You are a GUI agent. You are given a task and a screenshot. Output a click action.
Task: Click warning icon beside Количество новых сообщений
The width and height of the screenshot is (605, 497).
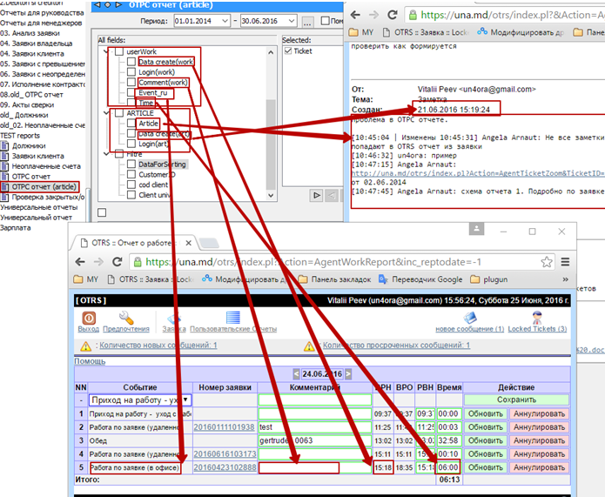pyautogui.click(x=85, y=346)
